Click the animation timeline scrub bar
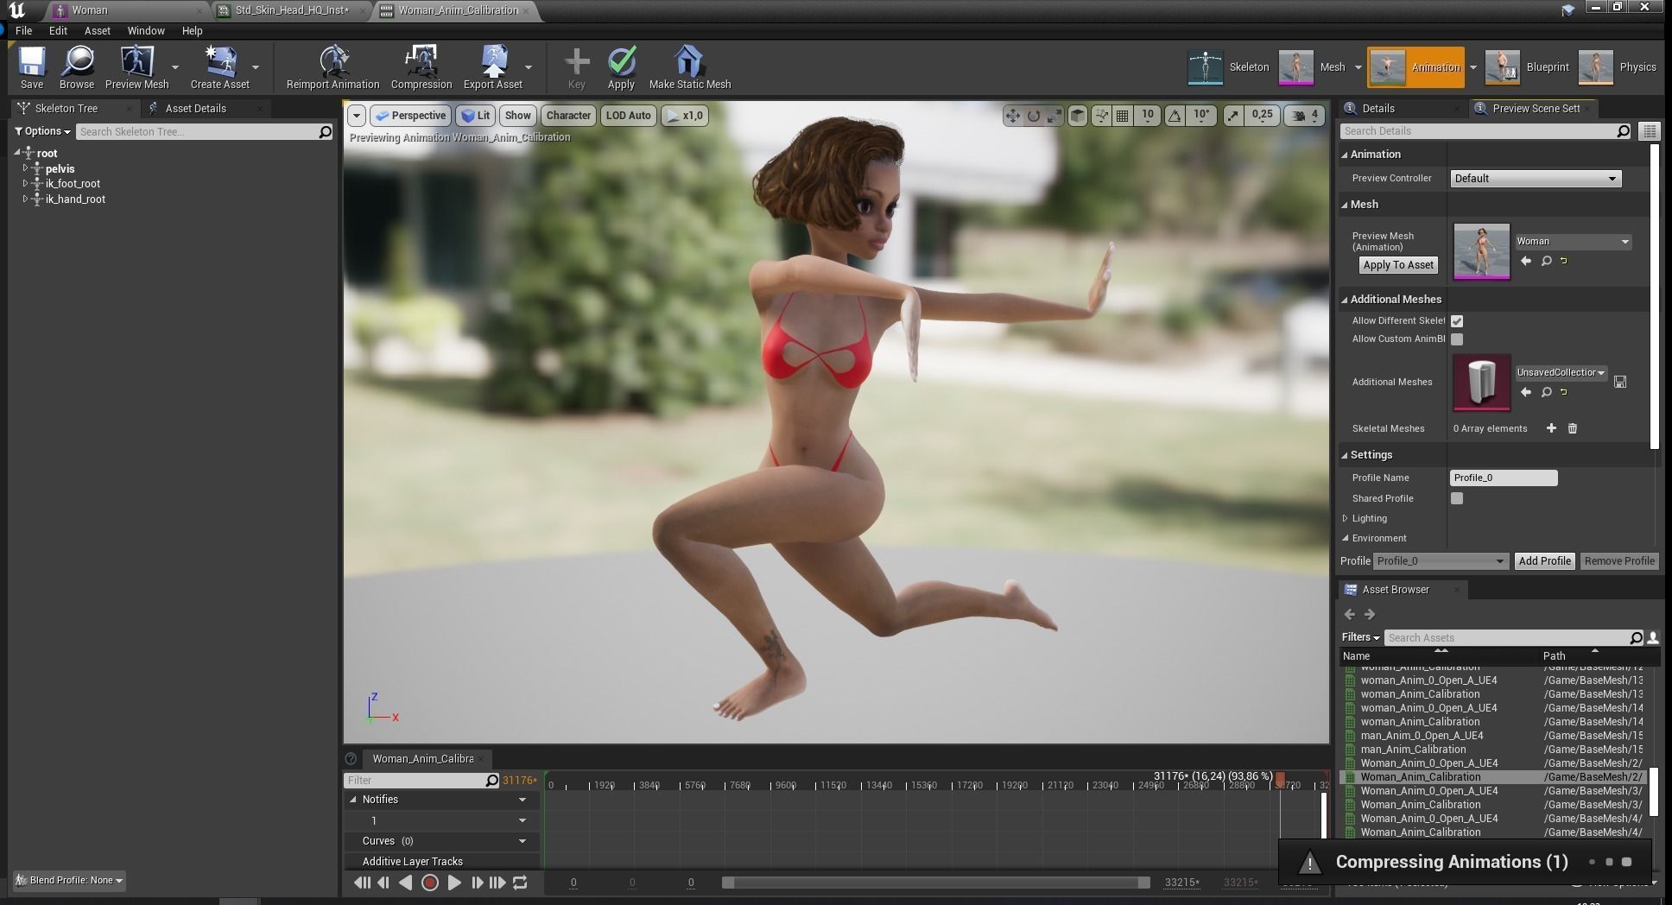The image size is (1672, 905). pos(936,883)
